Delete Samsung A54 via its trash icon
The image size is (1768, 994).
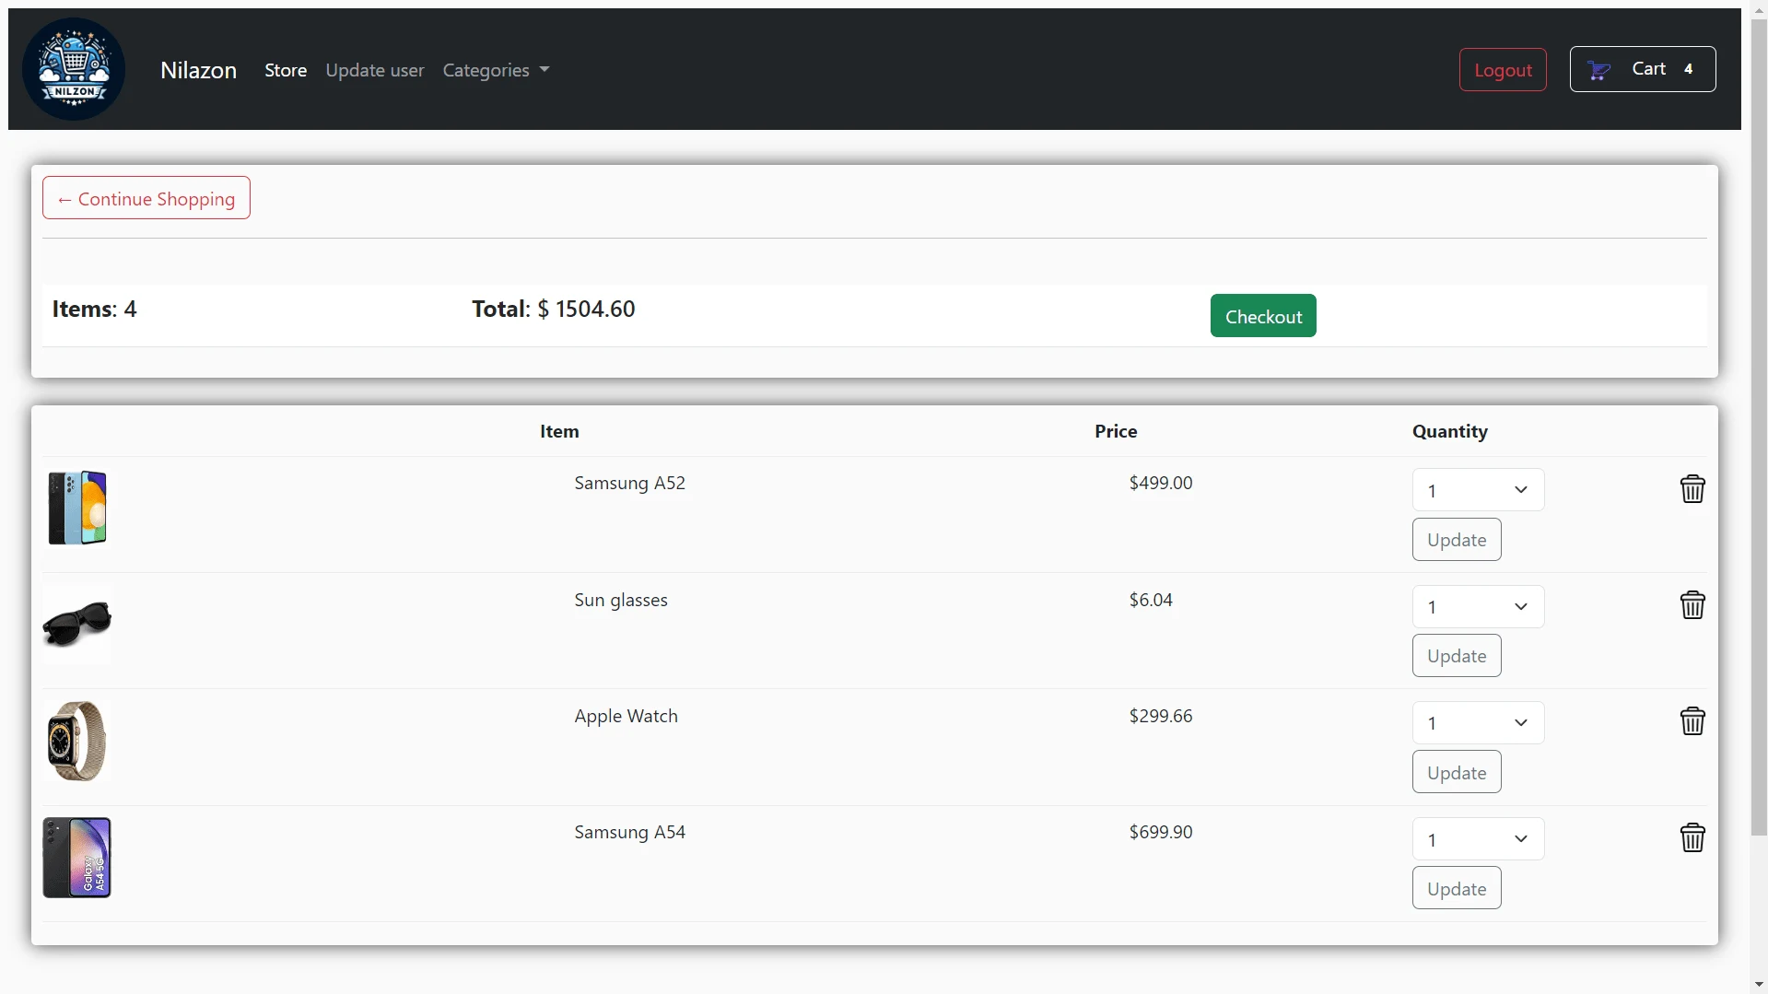1692,837
